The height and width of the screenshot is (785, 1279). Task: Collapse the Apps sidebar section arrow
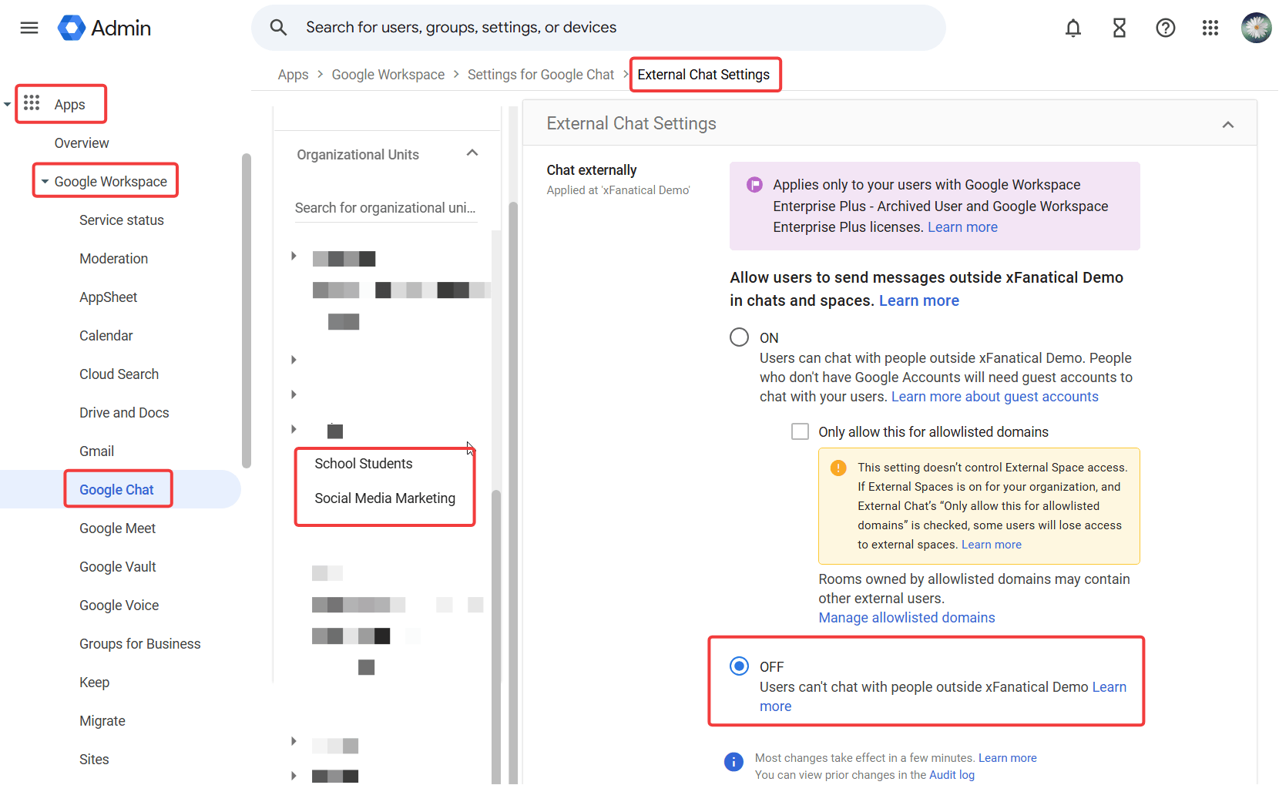(7, 104)
